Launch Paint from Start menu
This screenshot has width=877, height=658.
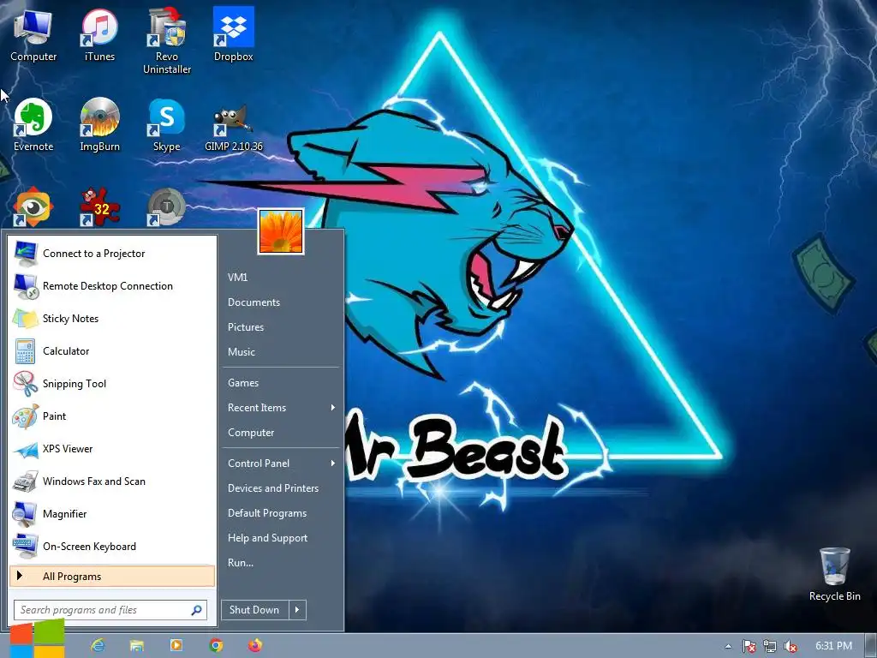tap(112, 416)
